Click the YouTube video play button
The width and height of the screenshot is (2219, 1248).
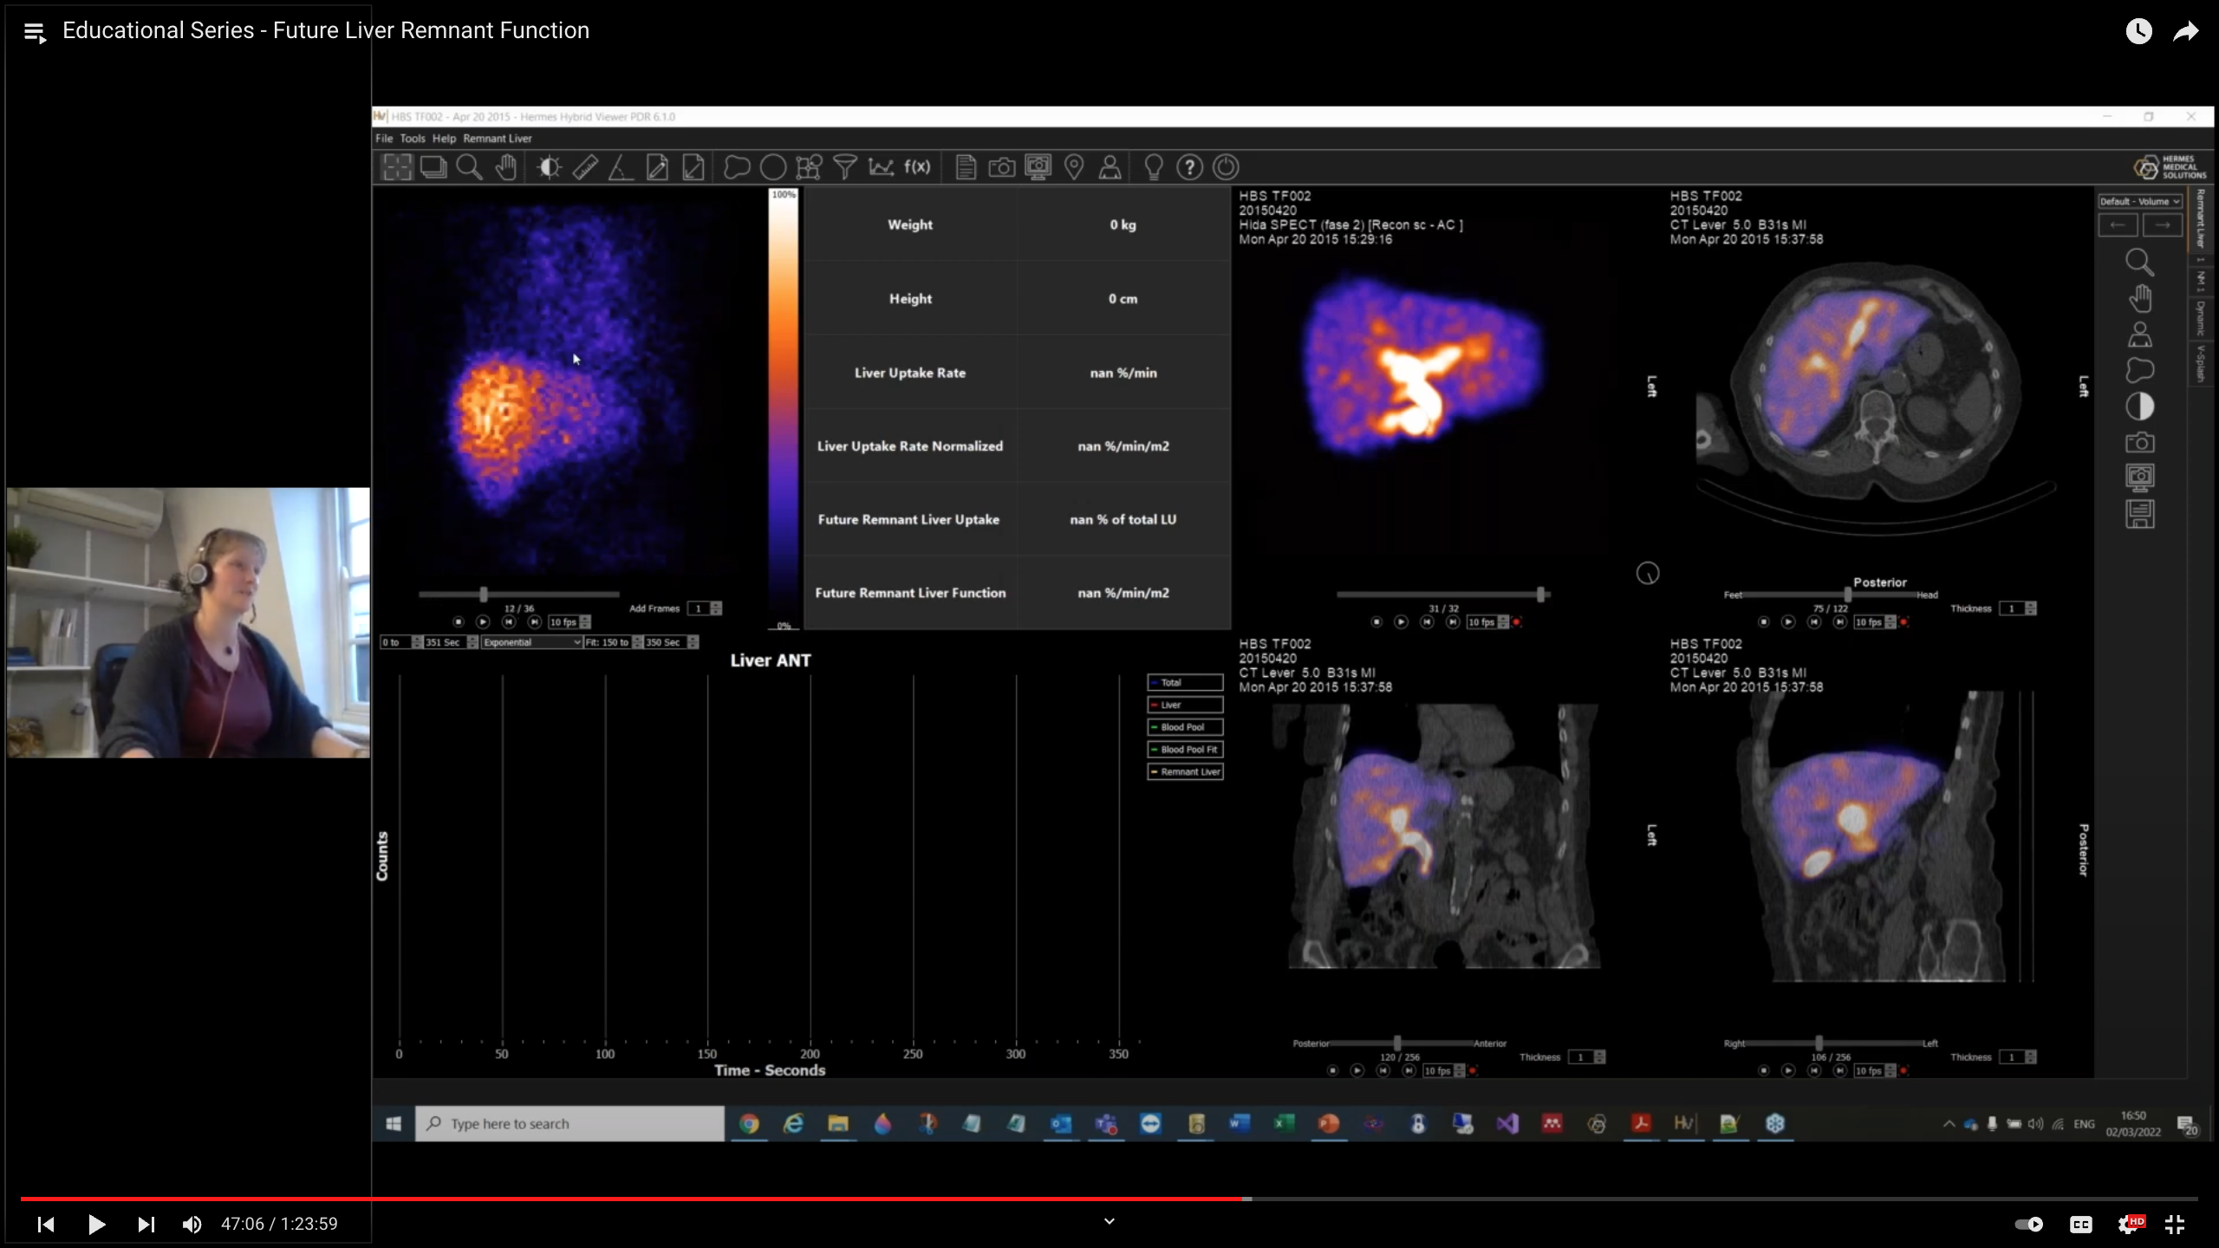pyautogui.click(x=96, y=1224)
